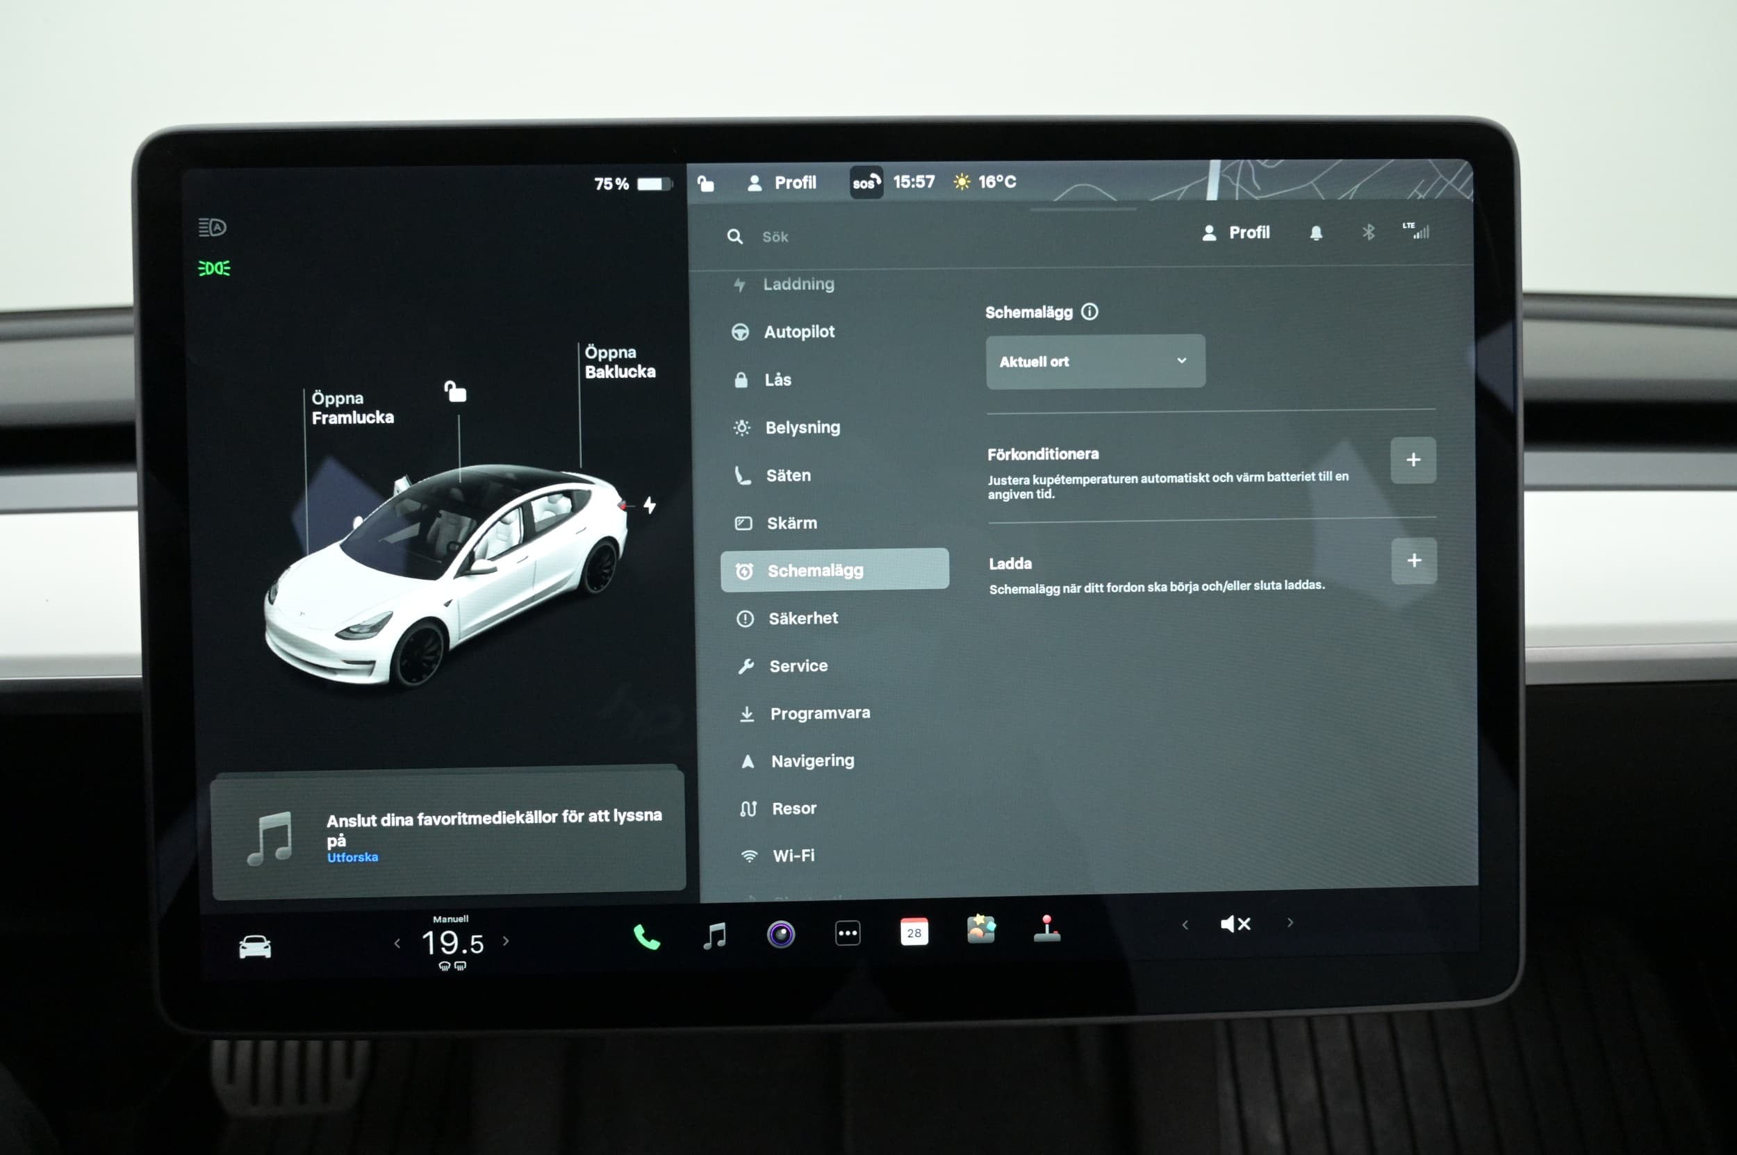Toggle the car lock icon above vehicle

point(455,392)
